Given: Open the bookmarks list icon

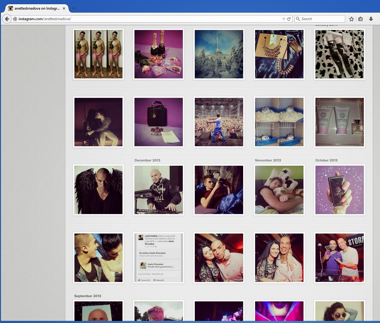Looking at the screenshot, I should [x=360, y=19].
